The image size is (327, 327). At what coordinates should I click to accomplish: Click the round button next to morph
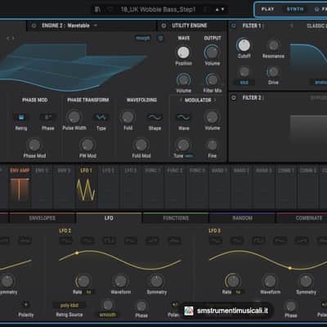tap(160, 38)
